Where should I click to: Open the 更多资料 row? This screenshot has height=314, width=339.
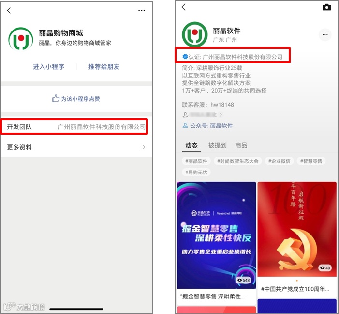[76, 147]
